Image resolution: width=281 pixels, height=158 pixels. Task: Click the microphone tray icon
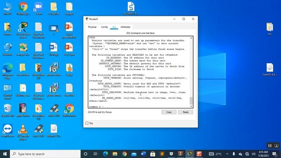pos(234,154)
